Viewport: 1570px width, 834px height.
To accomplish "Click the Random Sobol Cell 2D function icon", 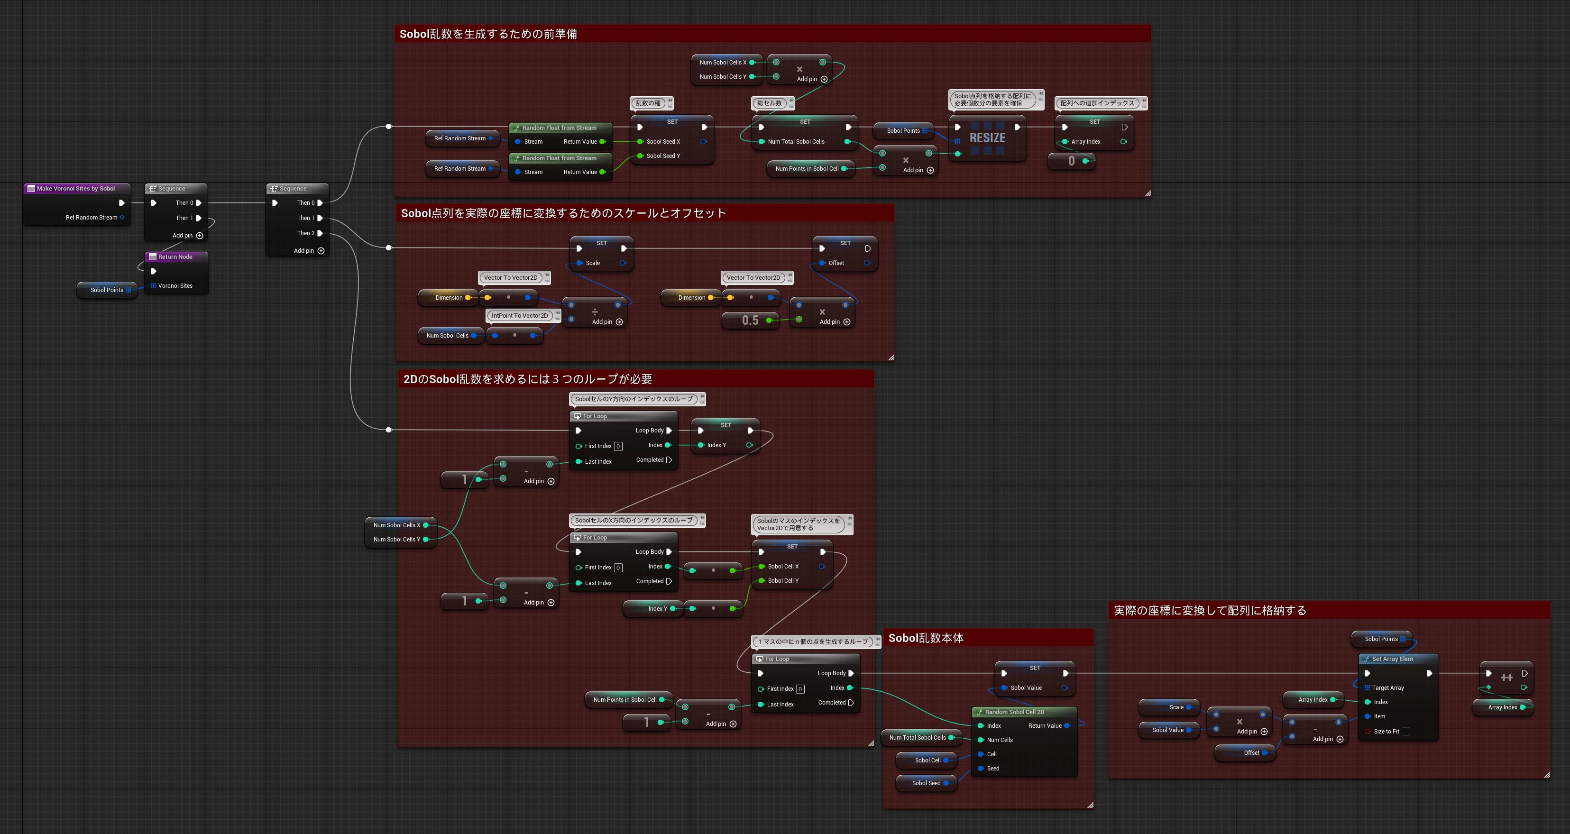I will (x=980, y=712).
